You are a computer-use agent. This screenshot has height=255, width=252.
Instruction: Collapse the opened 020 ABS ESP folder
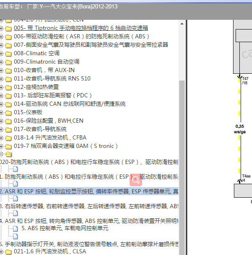pyautogui.click(x=1, y=154)
